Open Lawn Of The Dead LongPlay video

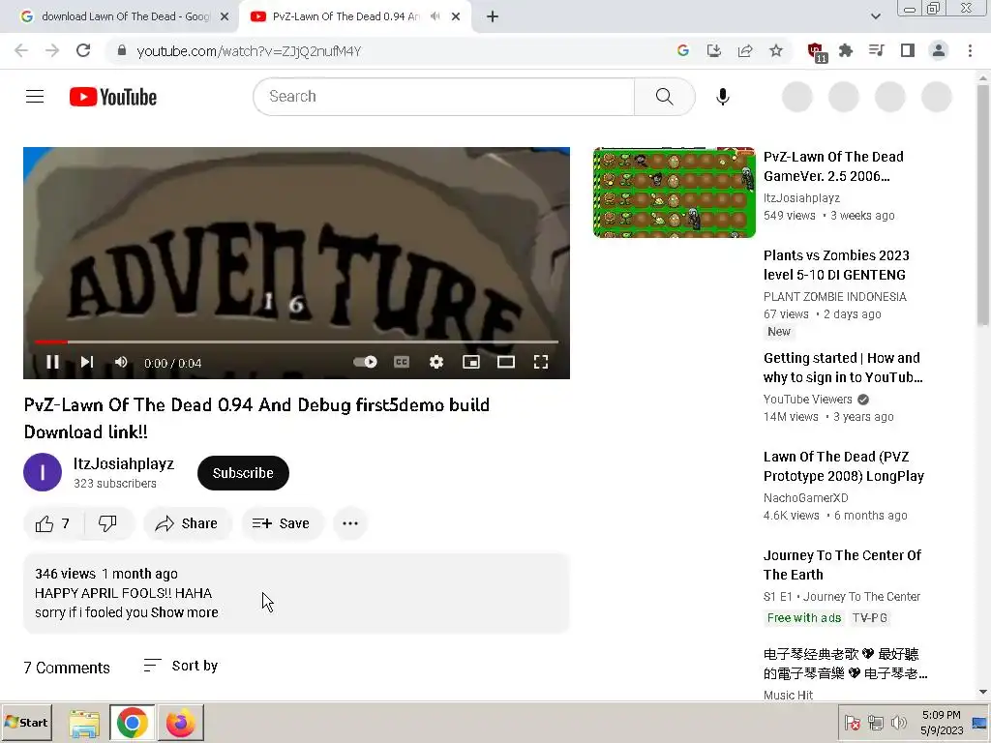pos(844,466)
